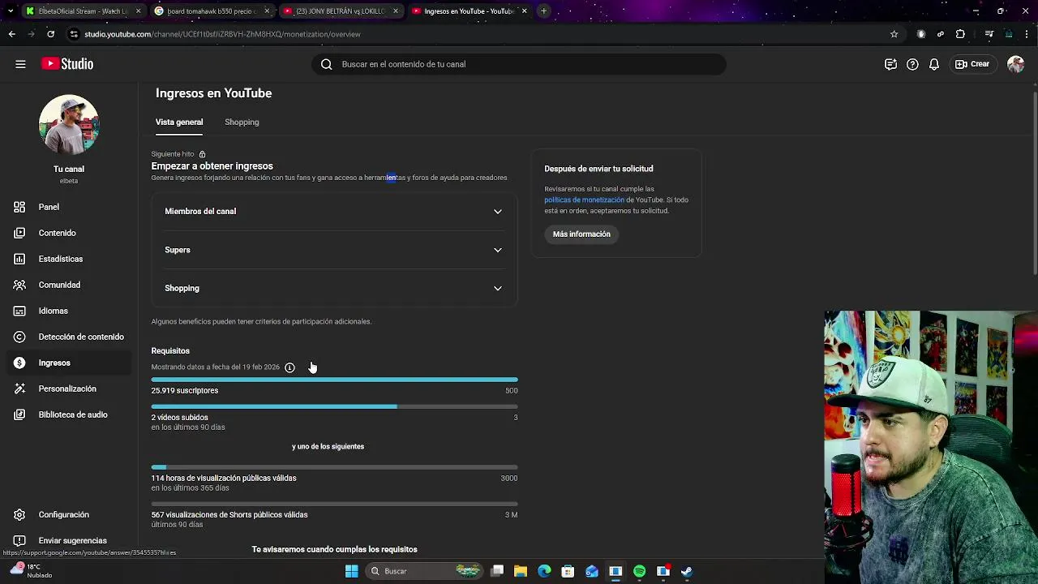This screenshot has height=584, width=1038.
Task: Open Personalización in the sidebar
Action: [x=67, y=389]
